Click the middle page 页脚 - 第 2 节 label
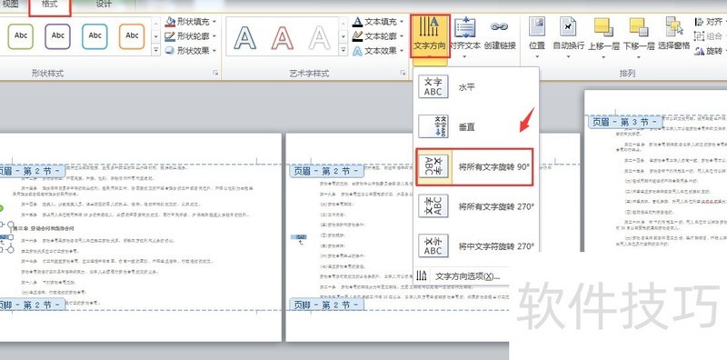The height and width of the screenshot is (360, 727). [x=326, y=305]
